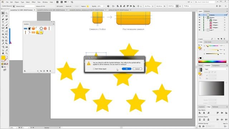
Task: Select the Hand tool
Action: [x=3, y=53]
